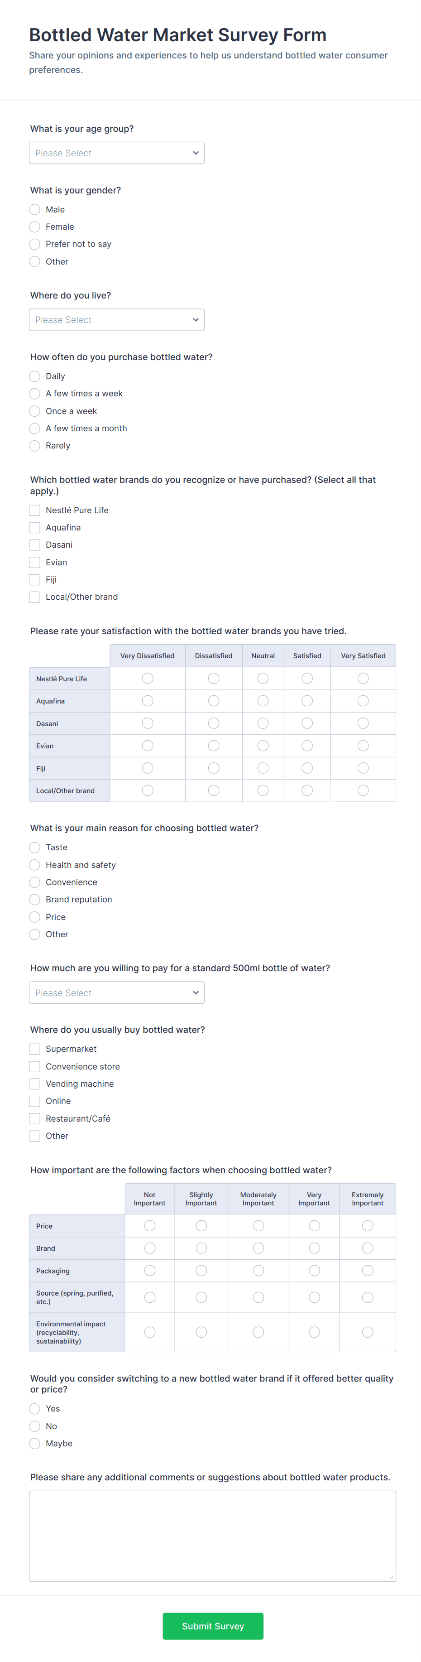Choose 'Prefer not to say' gender option
This screenshot has width=421, height=1662.
[x=35, y=245]
